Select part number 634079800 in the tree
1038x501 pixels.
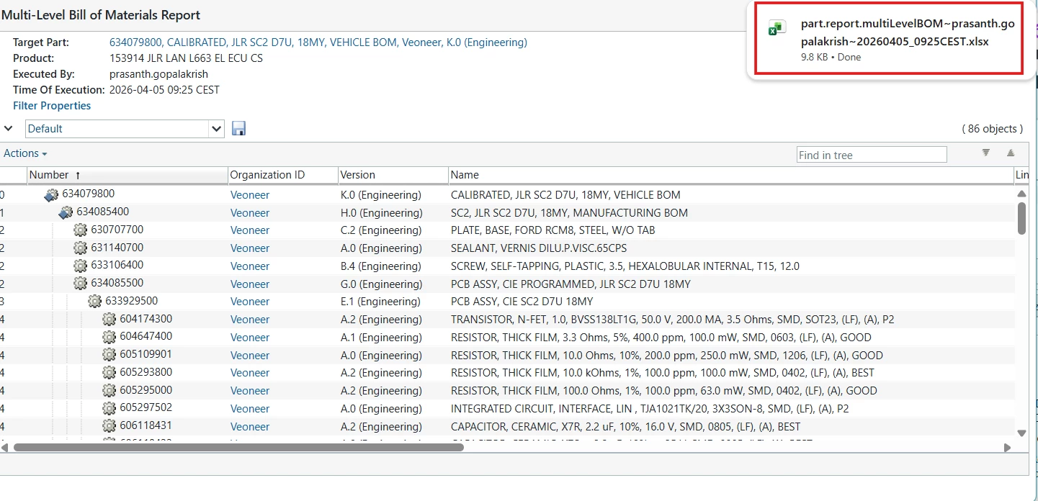(x=88, y=194)
